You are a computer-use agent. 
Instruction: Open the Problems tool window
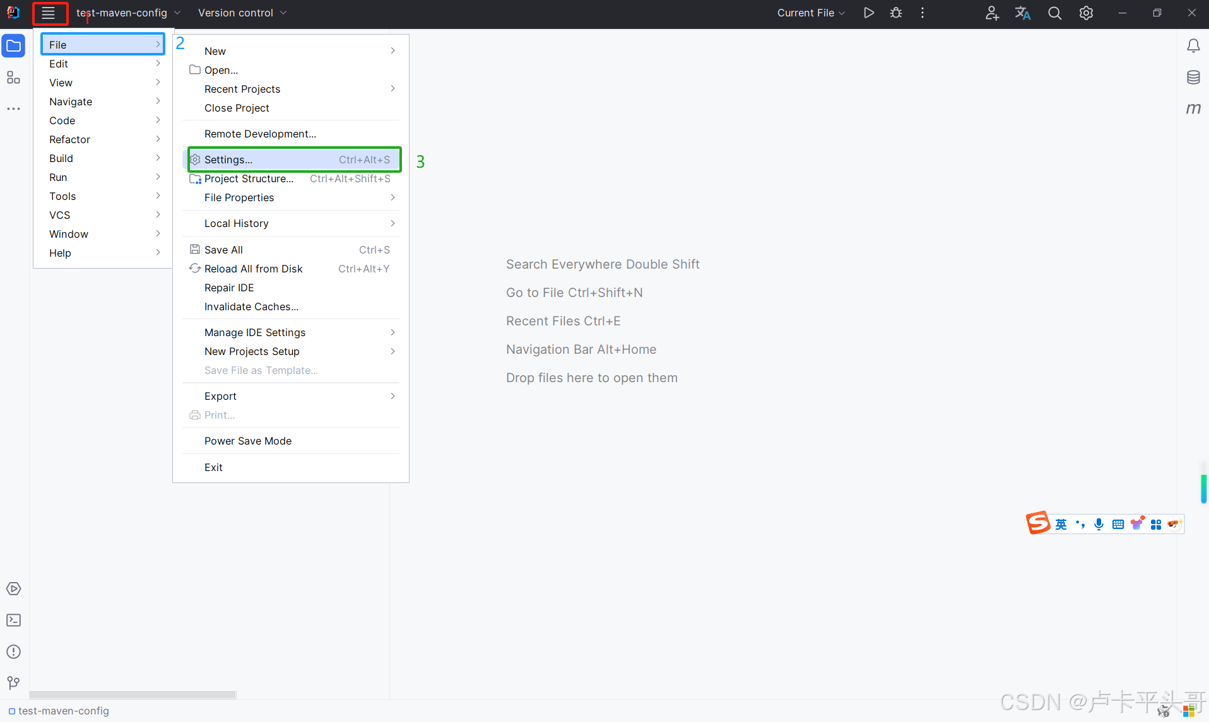point(13,651)
